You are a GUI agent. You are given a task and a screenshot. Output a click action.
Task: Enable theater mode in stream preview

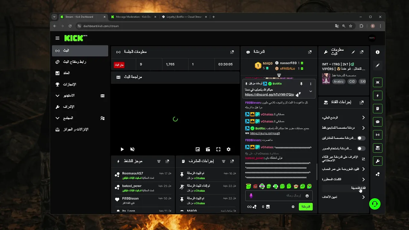coord(208,149)
